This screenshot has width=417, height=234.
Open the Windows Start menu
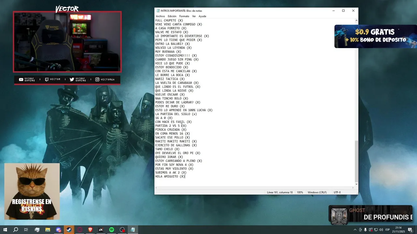click(x=5, y=230)
